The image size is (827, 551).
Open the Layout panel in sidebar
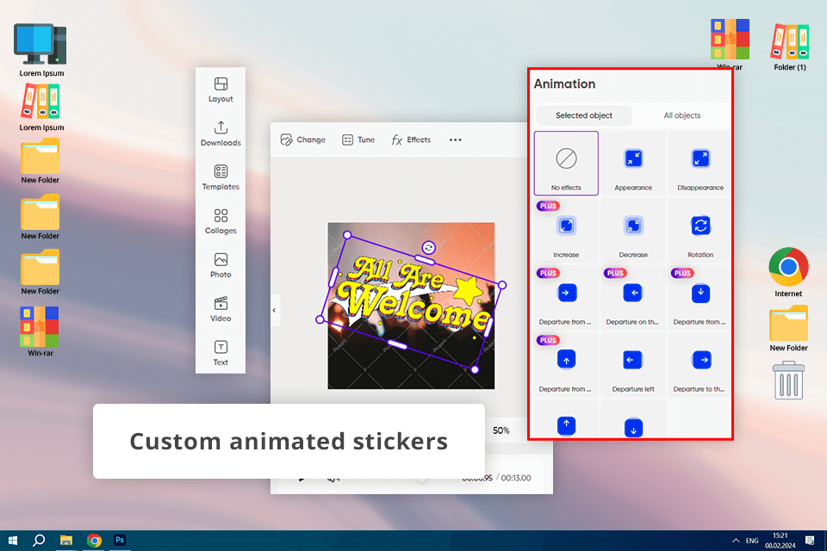[221, 90]
